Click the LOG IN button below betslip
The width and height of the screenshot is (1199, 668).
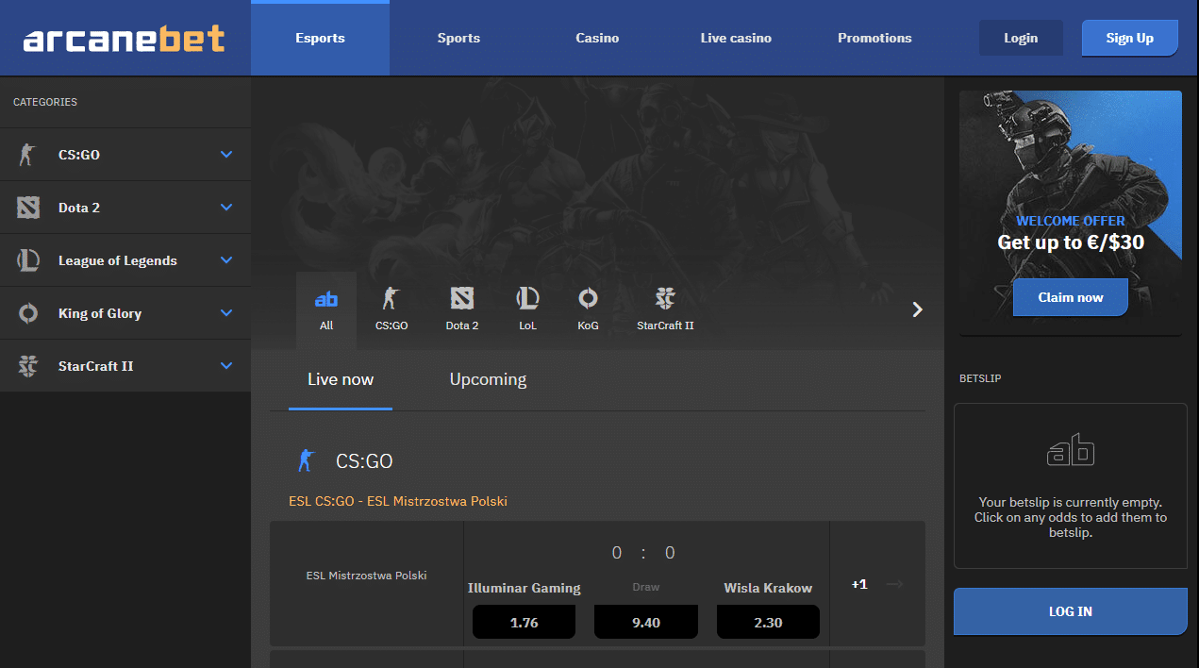pos(1070,611)
